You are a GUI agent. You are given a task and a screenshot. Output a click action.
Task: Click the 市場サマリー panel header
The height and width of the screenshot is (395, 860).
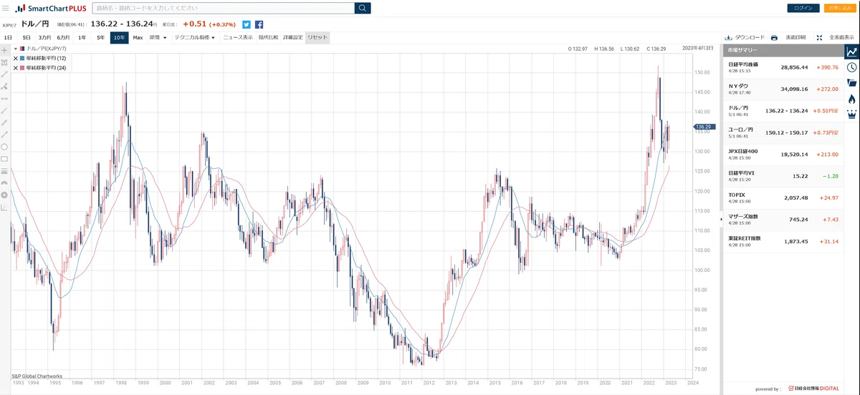783,51
